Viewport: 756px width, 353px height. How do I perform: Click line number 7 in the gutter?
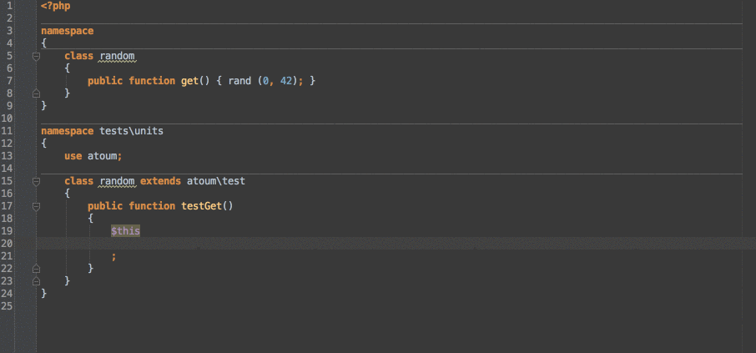[10, 81]
